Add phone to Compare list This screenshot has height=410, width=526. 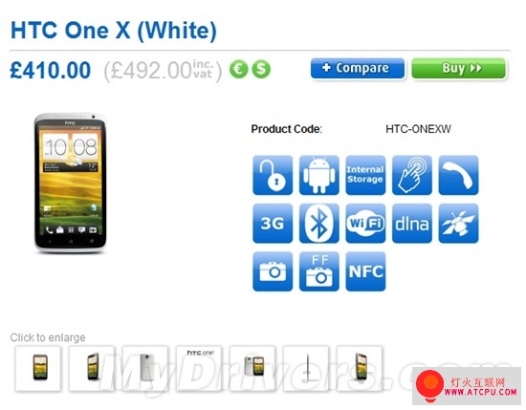[358, 69]
